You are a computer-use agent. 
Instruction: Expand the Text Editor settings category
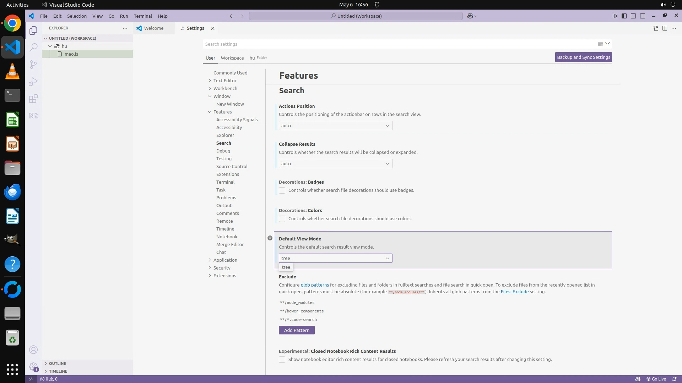coord(224,81)
